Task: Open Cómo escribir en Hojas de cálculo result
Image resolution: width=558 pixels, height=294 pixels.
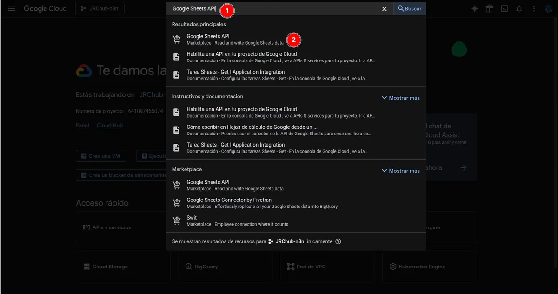Action: click(x=296, y=130)
